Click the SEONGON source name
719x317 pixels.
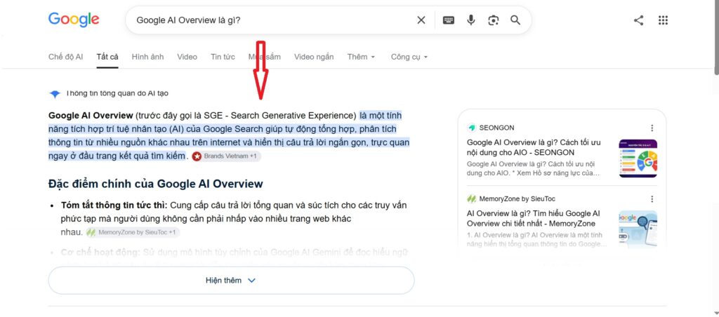pos(496,128)
